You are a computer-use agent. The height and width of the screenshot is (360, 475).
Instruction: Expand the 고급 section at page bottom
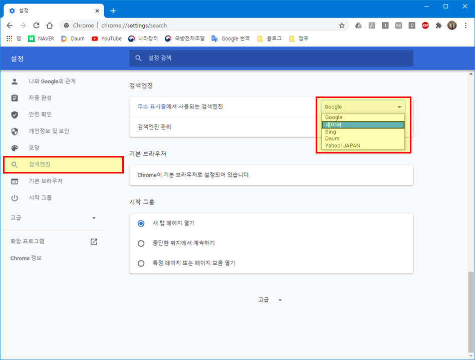[x=270, y=299]
